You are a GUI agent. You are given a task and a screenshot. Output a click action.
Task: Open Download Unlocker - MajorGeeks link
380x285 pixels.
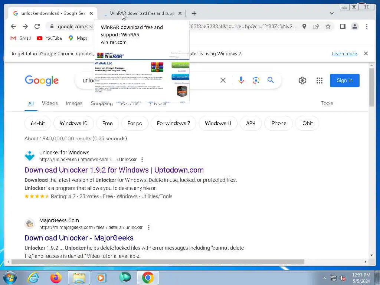pyautogui.click(x=79, y=238)
